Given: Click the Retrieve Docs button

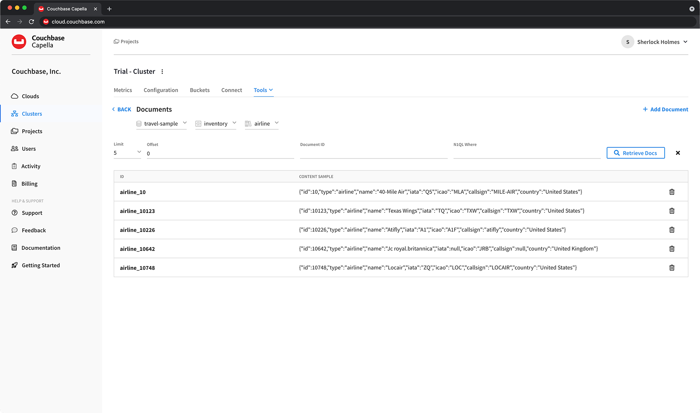Looking at the screenshot, I should [635, 153].
